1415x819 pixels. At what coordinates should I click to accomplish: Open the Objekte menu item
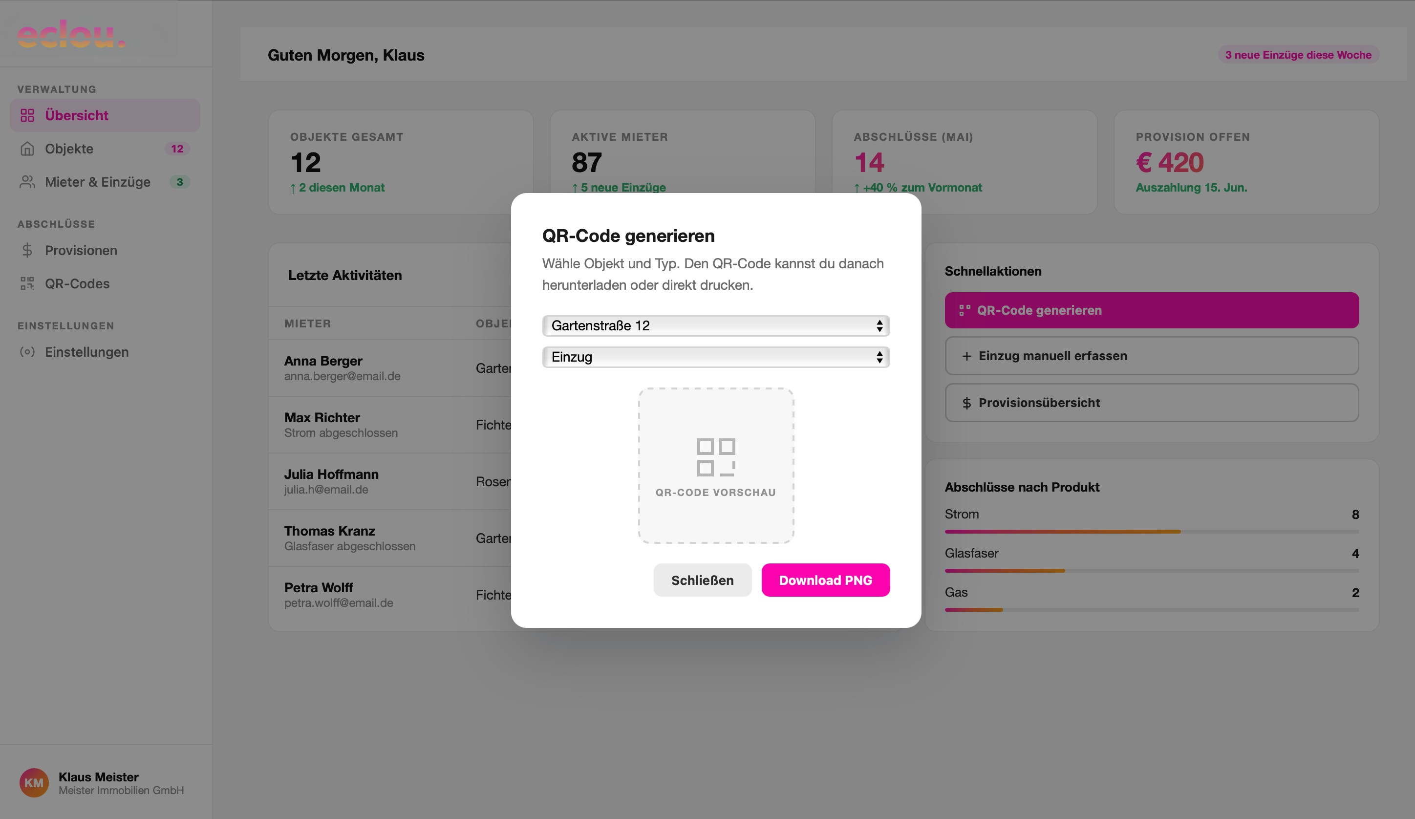[105, 148]
